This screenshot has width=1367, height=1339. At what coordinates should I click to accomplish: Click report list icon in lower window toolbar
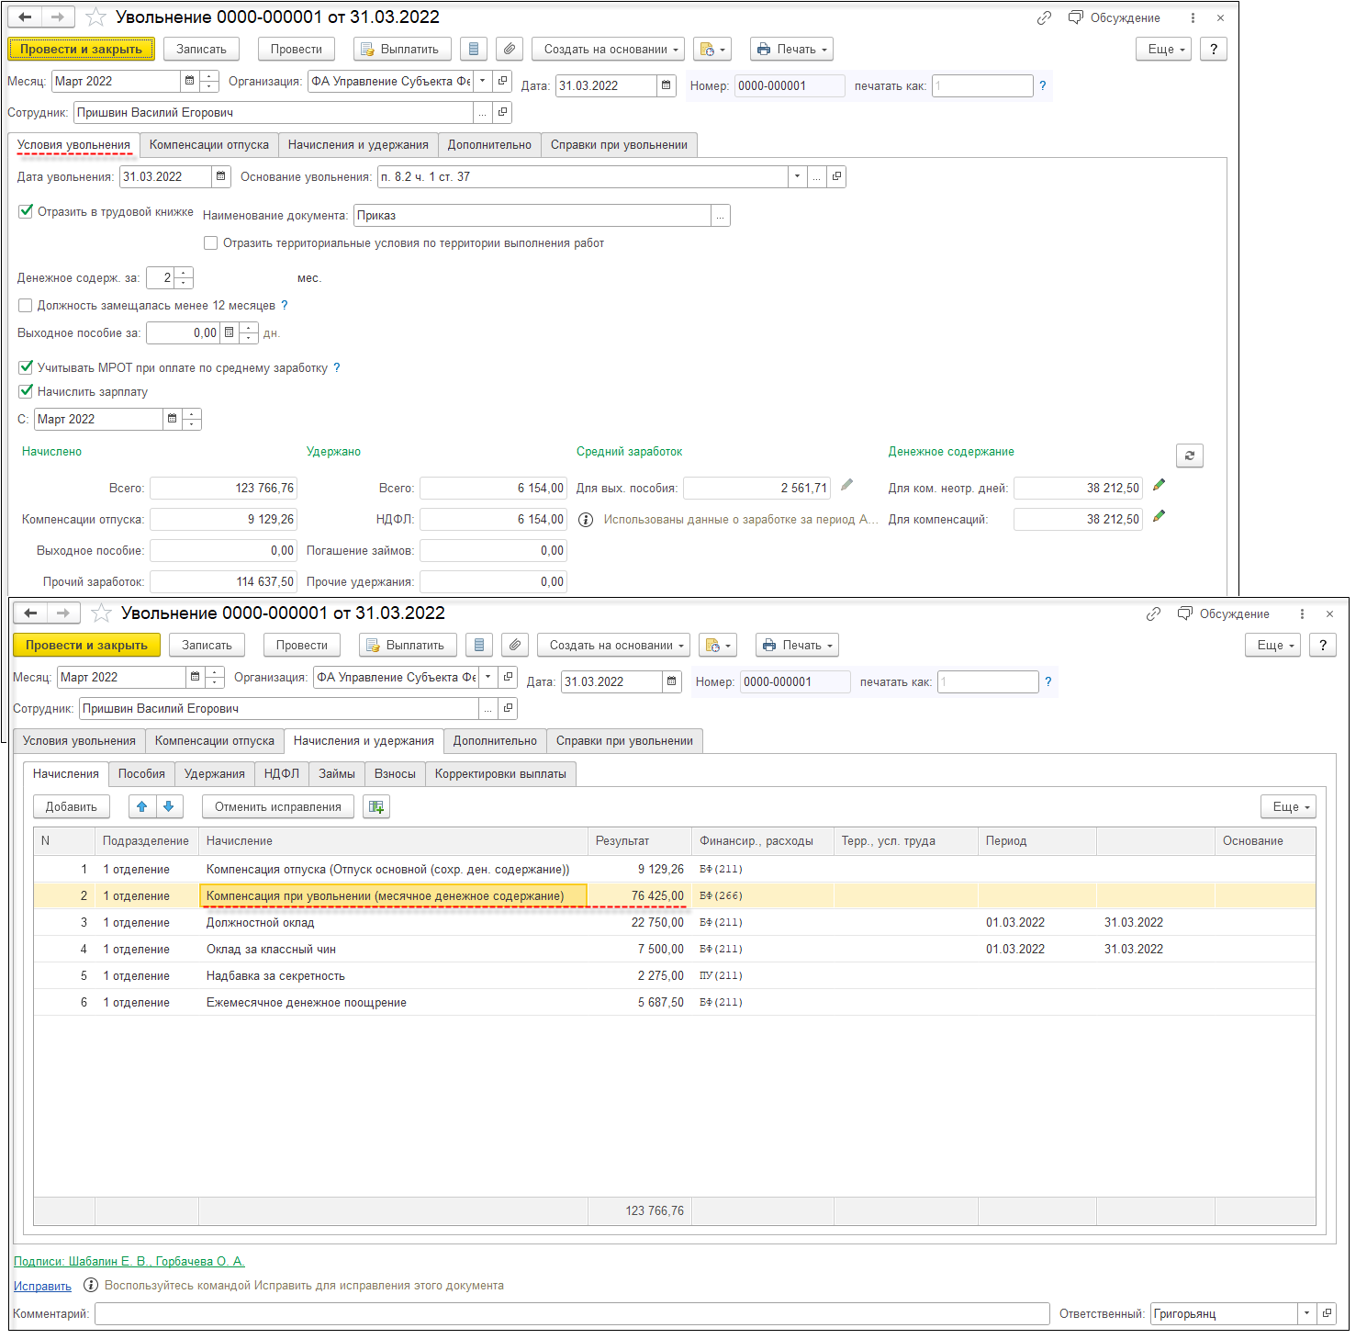(x=479, y=645)
